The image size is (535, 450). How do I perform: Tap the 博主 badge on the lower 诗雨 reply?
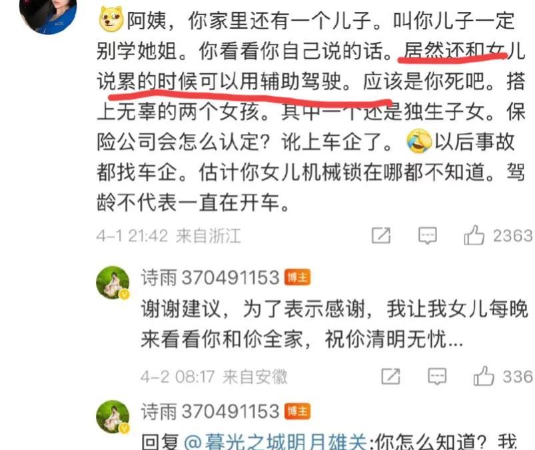click(x=297, y=411)
